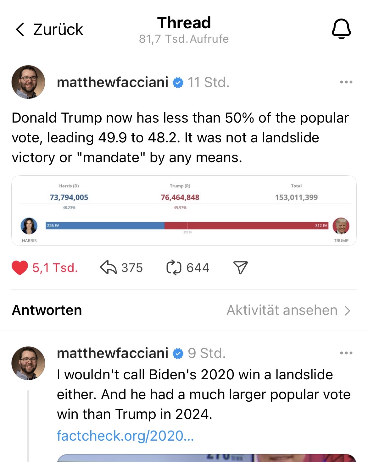Open more options on first post
This screenshot has height=462, width=368.
pos(346,82)
